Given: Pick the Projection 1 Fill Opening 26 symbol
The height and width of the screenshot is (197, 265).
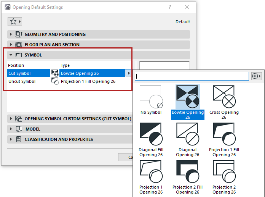Looking at the screenshot, I should coord(224,134).
